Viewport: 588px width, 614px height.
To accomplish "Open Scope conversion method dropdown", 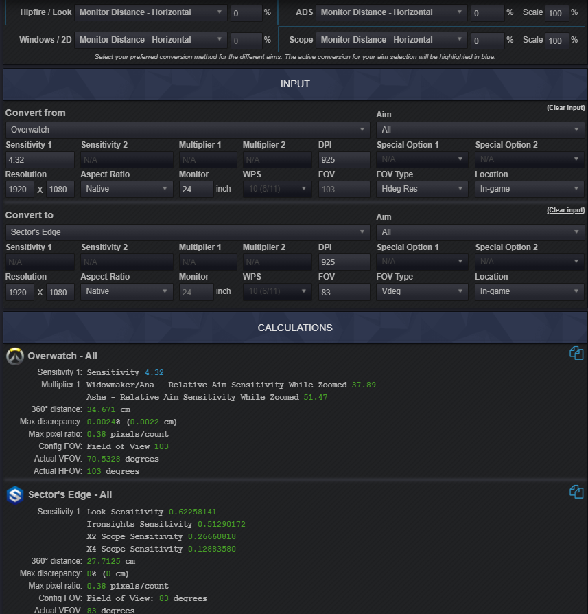I will pyautogui.click(x=392, y=40).
